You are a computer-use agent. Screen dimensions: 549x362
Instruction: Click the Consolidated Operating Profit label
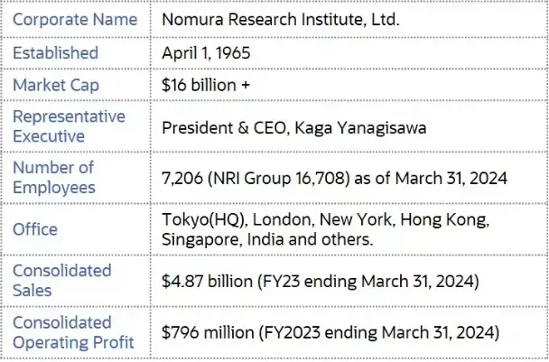[x=73, y=332]
